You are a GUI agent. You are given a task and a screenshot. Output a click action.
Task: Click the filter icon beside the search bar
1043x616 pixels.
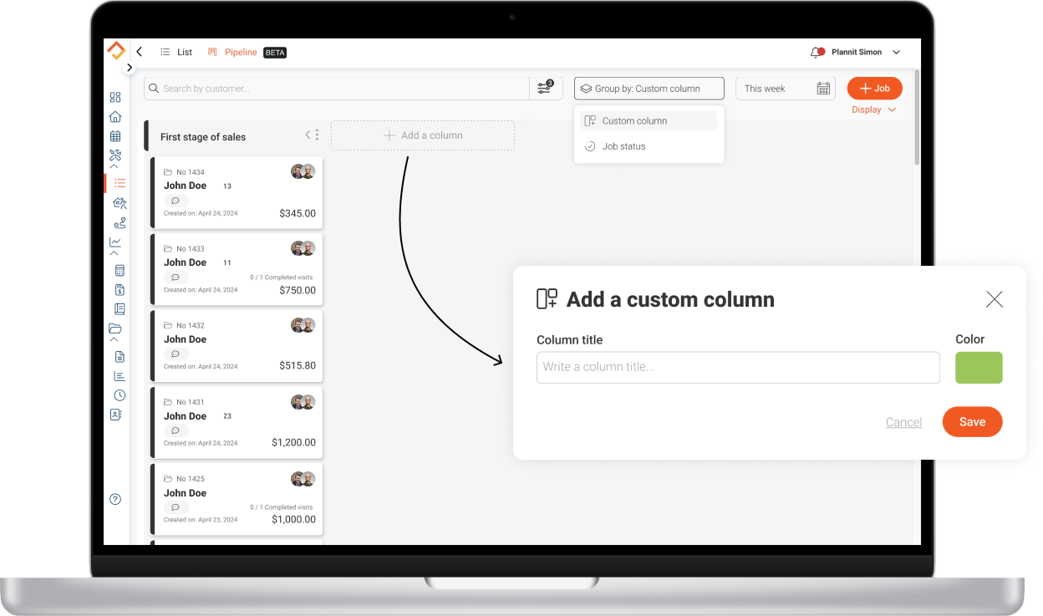click(545, 88)
